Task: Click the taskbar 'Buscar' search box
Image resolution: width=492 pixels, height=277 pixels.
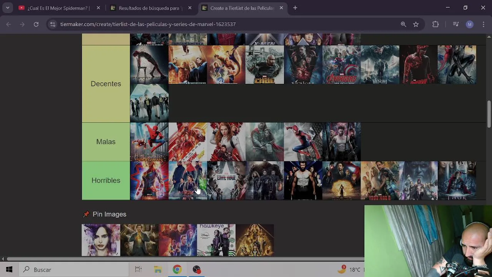Action: [73, 270]
